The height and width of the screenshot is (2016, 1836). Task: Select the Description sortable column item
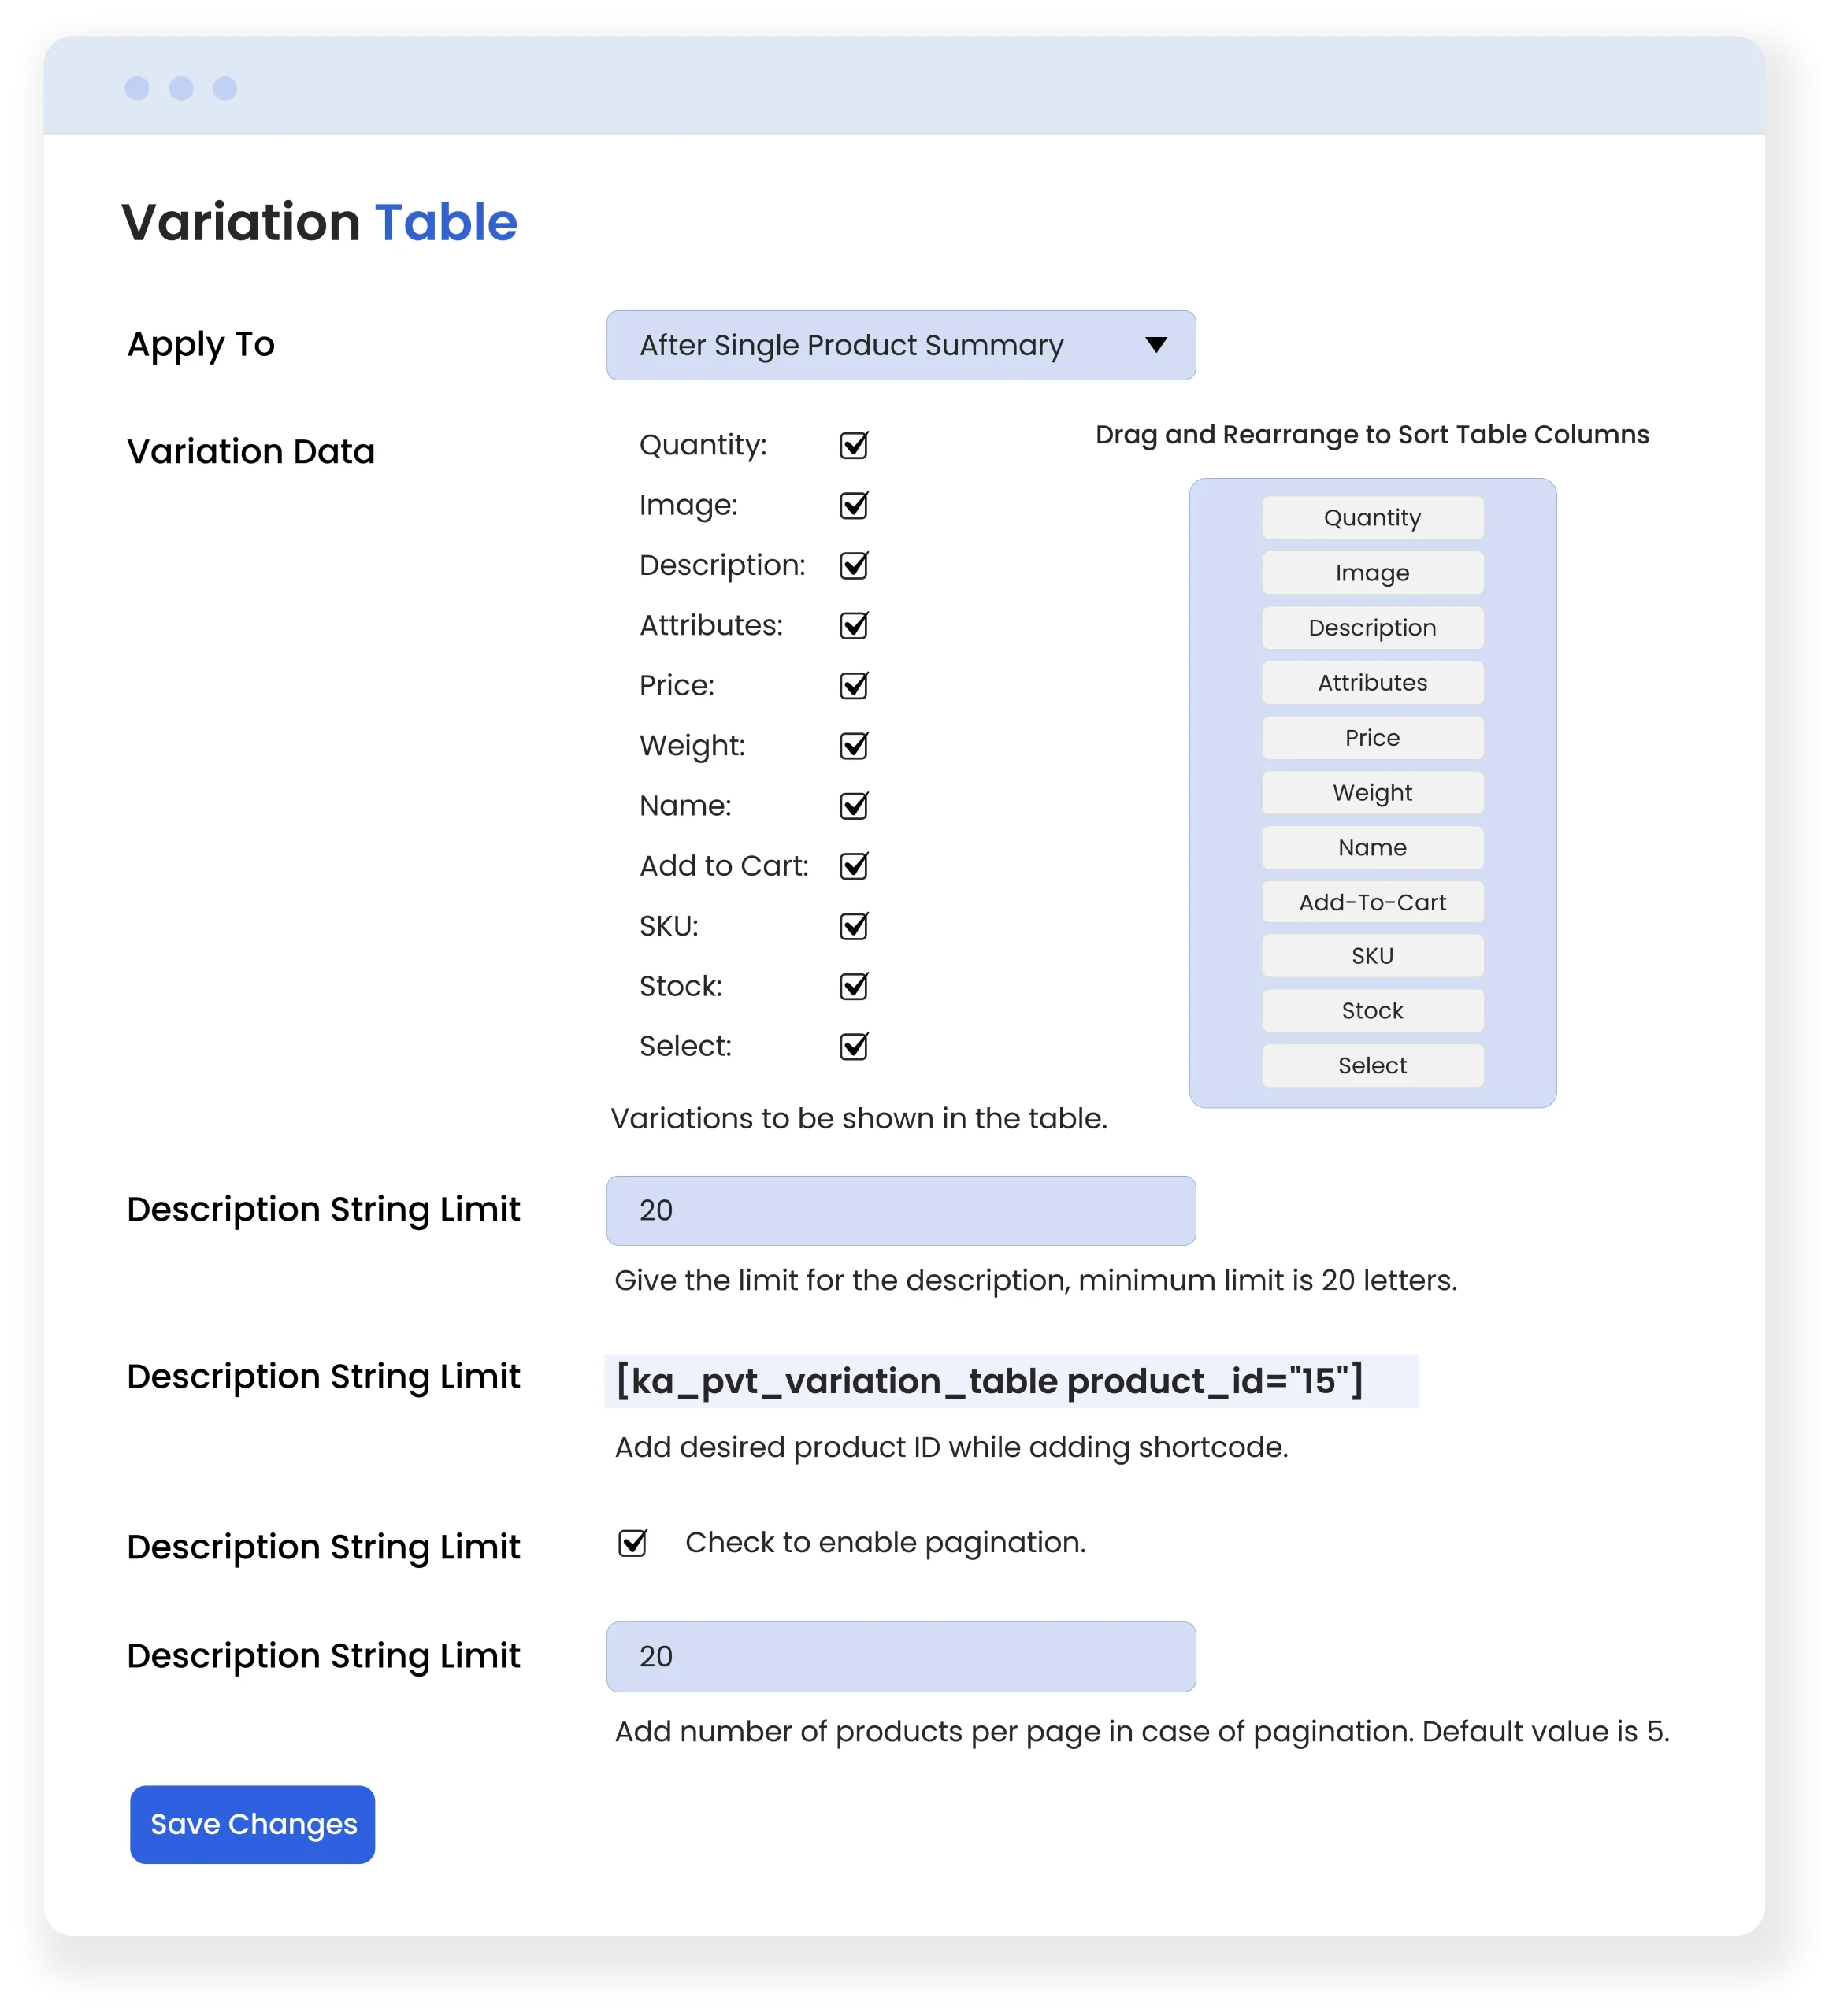click(1372, 628)
